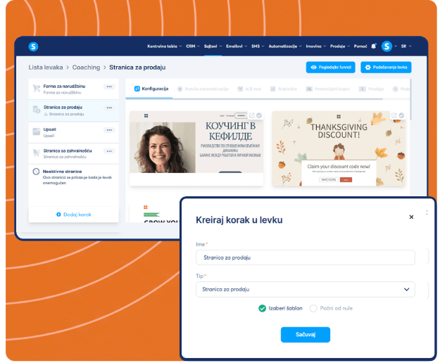Expand the CRM menu
Screen dimensions: 440x363
point(193,46)
